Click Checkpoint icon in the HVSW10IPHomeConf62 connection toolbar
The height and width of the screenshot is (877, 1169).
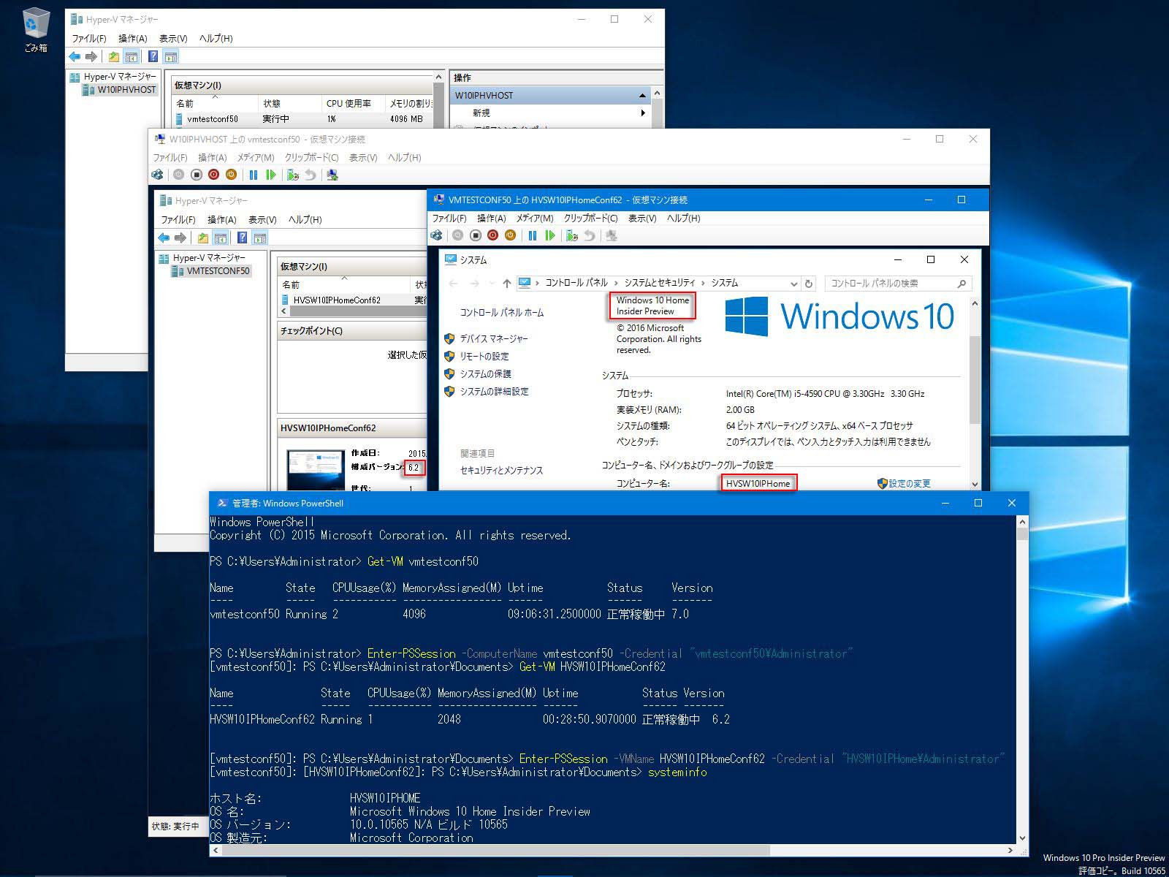[x=572, y=235]
